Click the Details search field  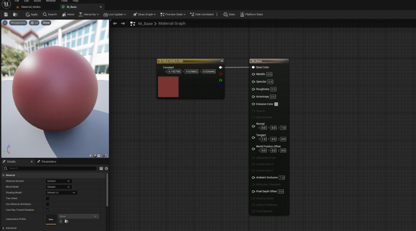50,169
